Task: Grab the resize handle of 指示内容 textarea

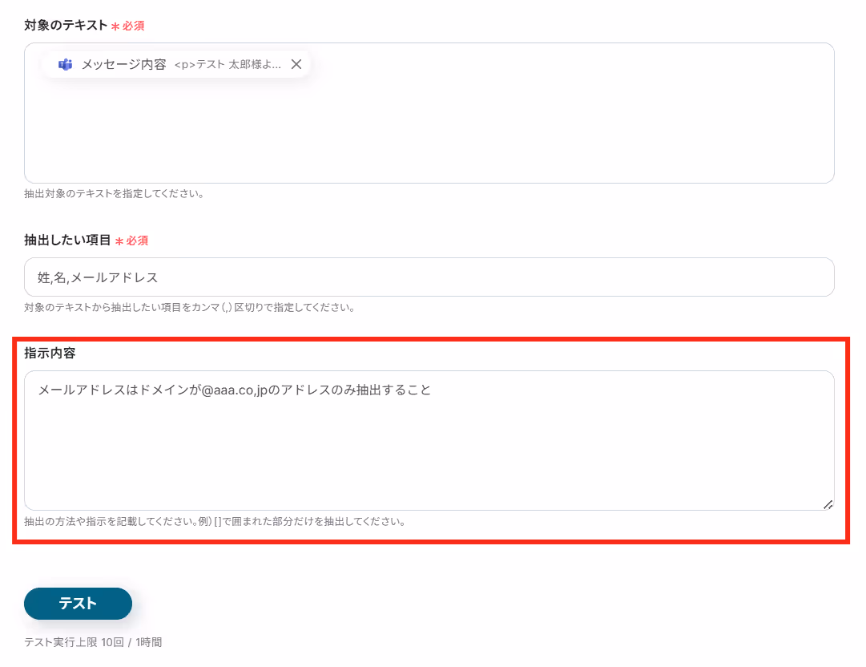Action: (828, 504)
